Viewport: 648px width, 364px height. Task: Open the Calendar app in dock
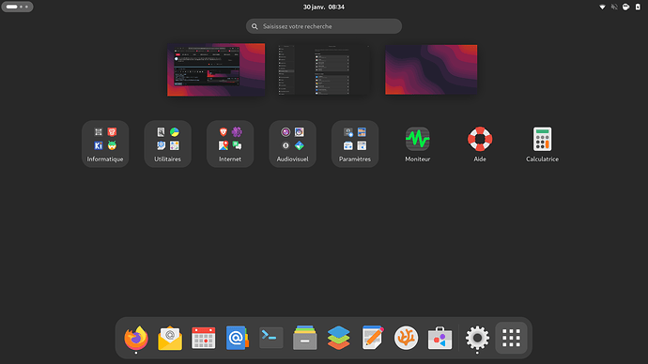point(204,338)
